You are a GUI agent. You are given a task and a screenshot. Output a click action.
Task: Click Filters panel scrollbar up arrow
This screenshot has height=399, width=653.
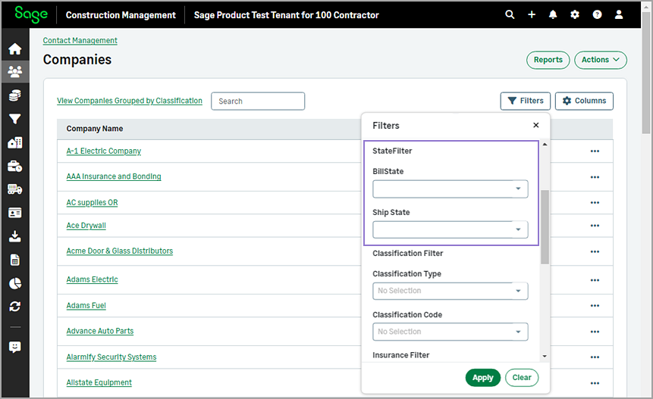pyautogui.click(x=545, y=144)
